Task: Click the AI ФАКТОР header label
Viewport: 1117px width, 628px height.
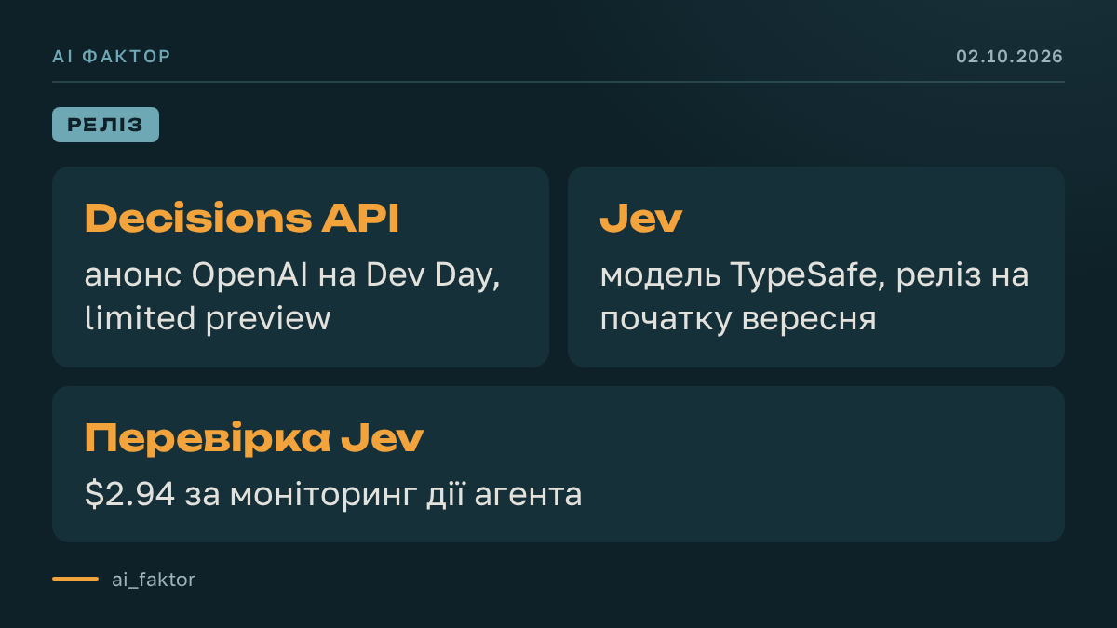Action: (112, 57)
